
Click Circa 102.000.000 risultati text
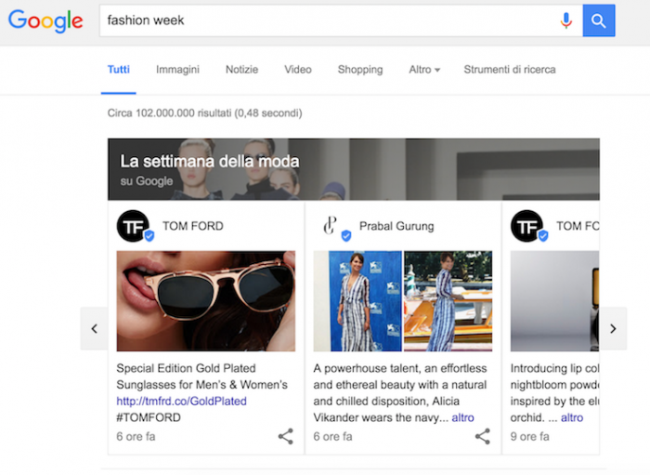pos(205,112)
